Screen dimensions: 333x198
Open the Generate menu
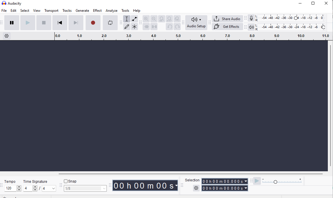82,10
